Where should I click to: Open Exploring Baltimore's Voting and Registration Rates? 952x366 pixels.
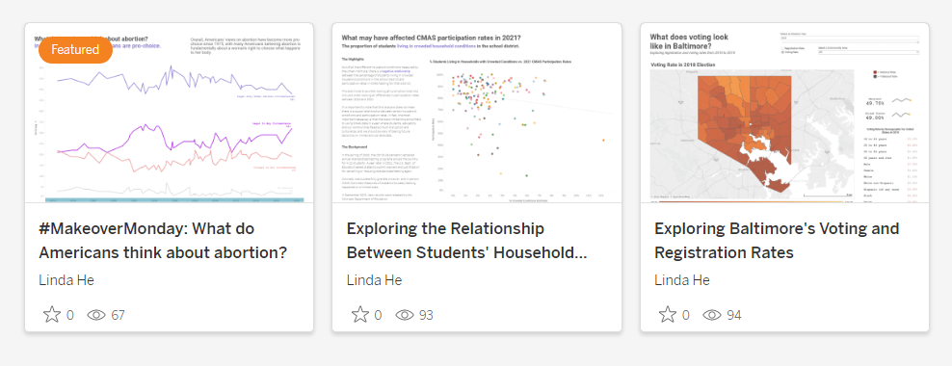[x=777, y=241]
